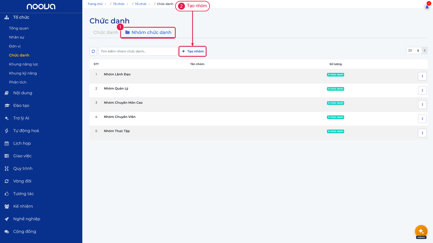Click the Quy trình workflow icon
Screen dimensions: 433x243
click(x=7, y=168)
